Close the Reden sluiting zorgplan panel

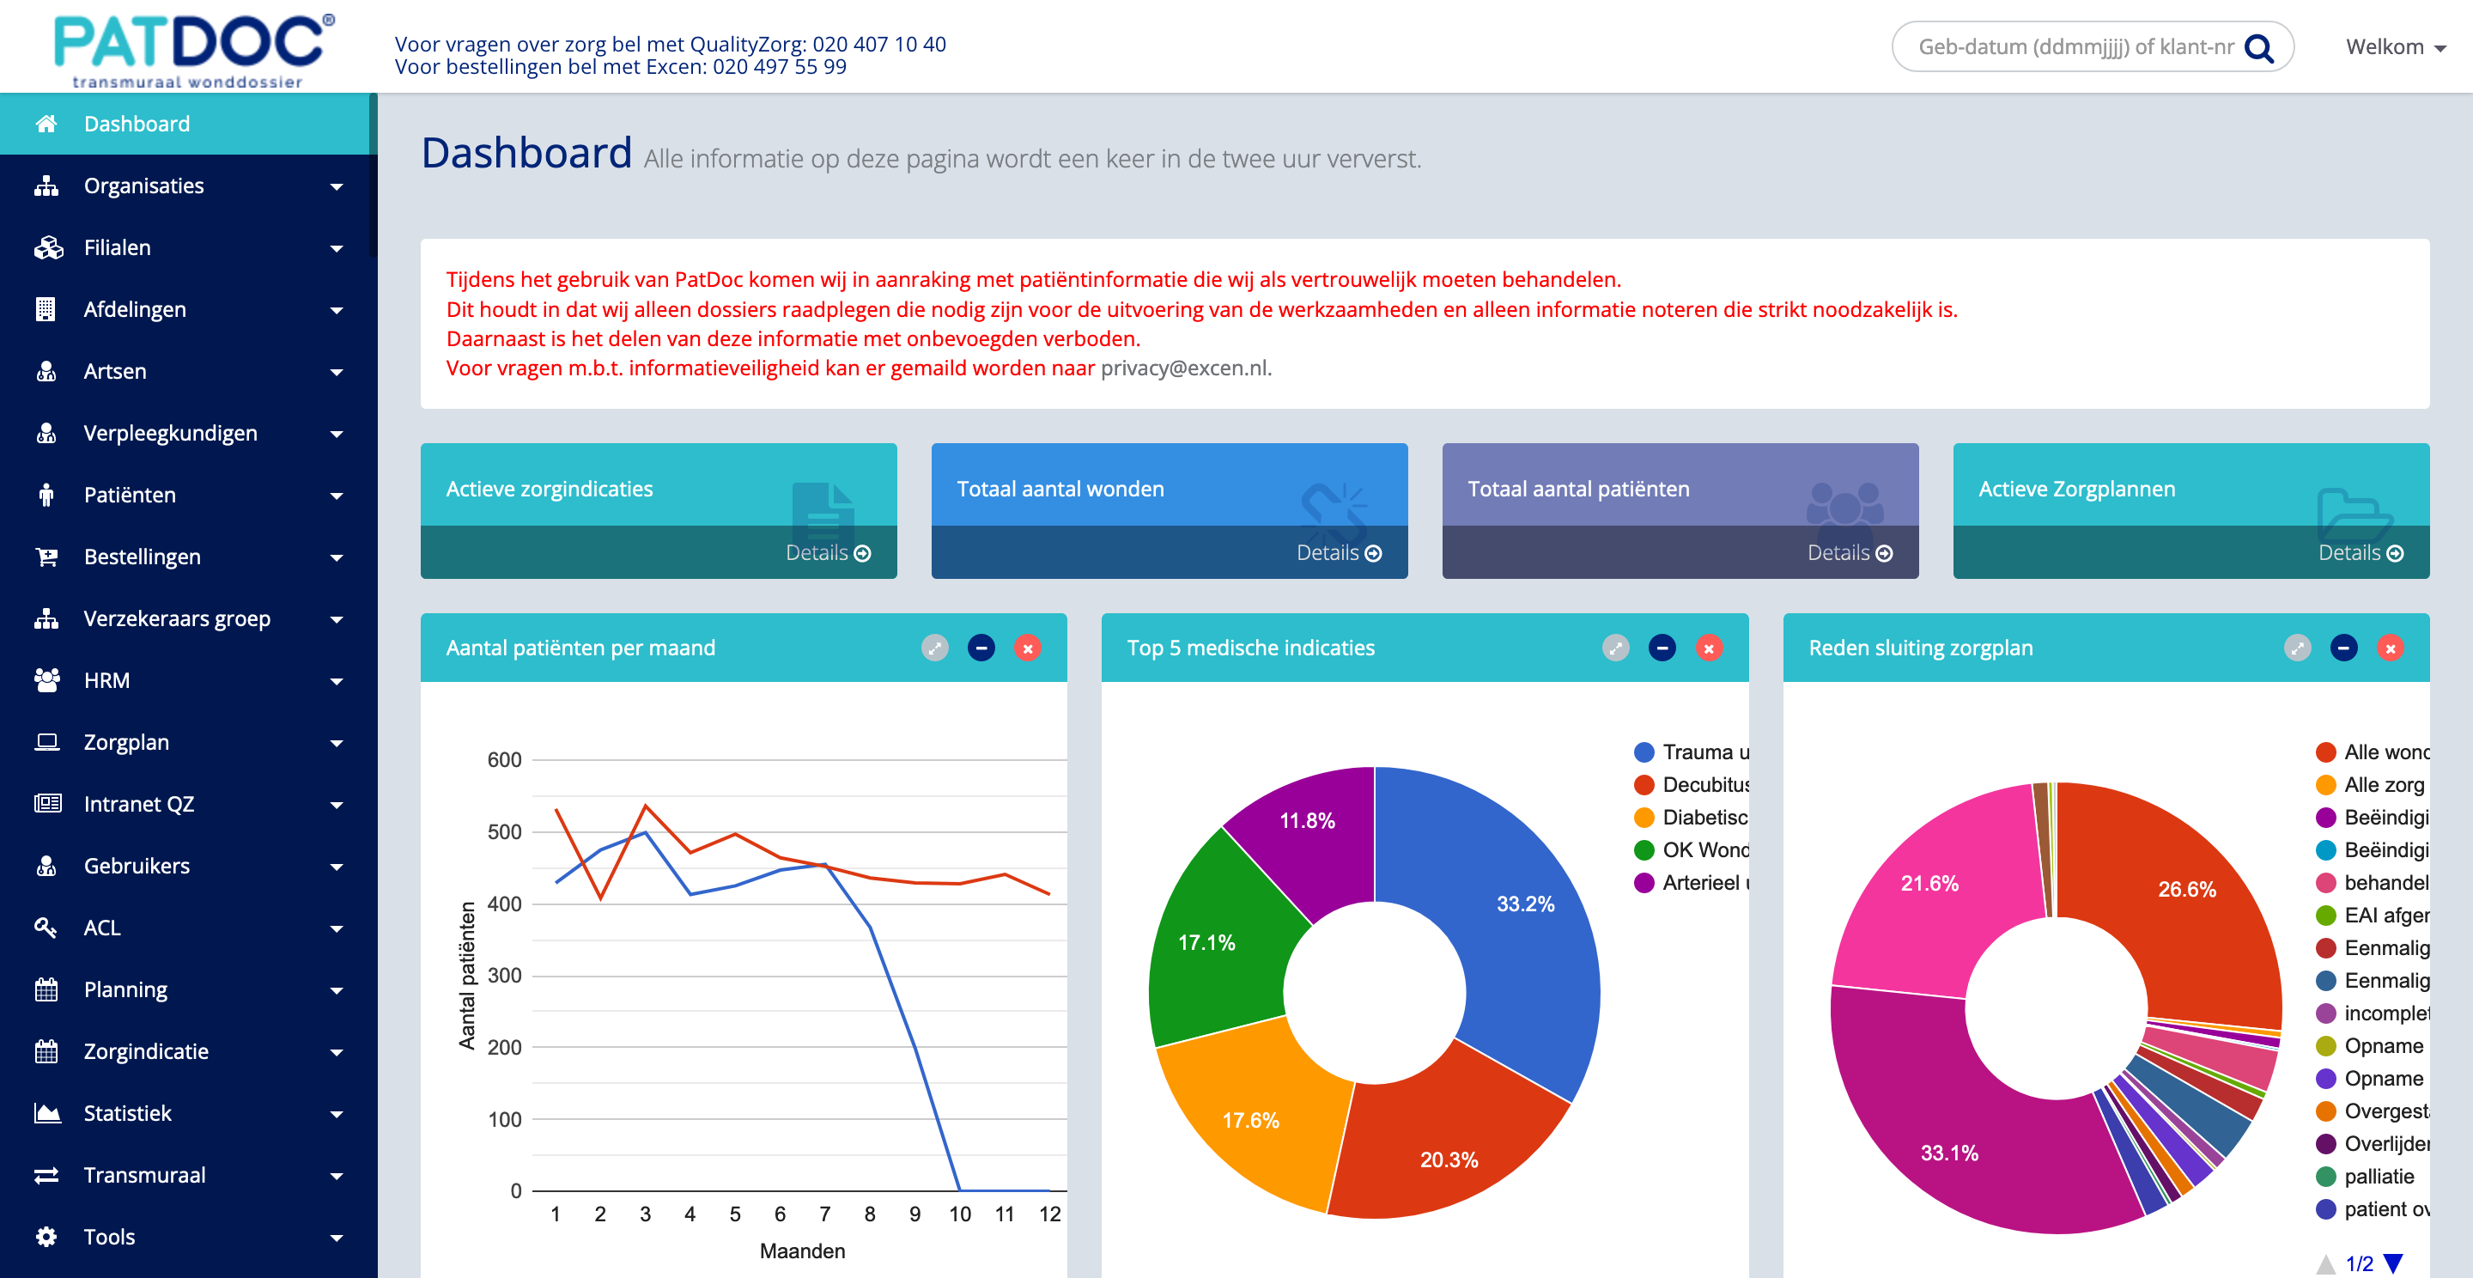2390,648
